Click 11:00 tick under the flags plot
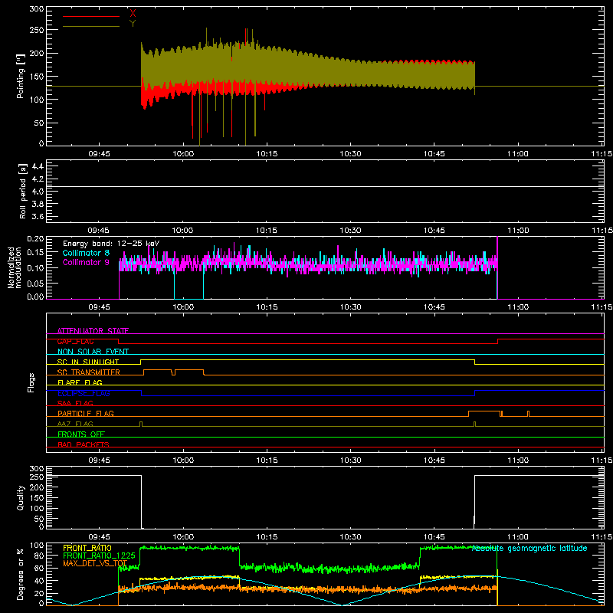Viewport: 613px width, 613px height. coord(518,461)
